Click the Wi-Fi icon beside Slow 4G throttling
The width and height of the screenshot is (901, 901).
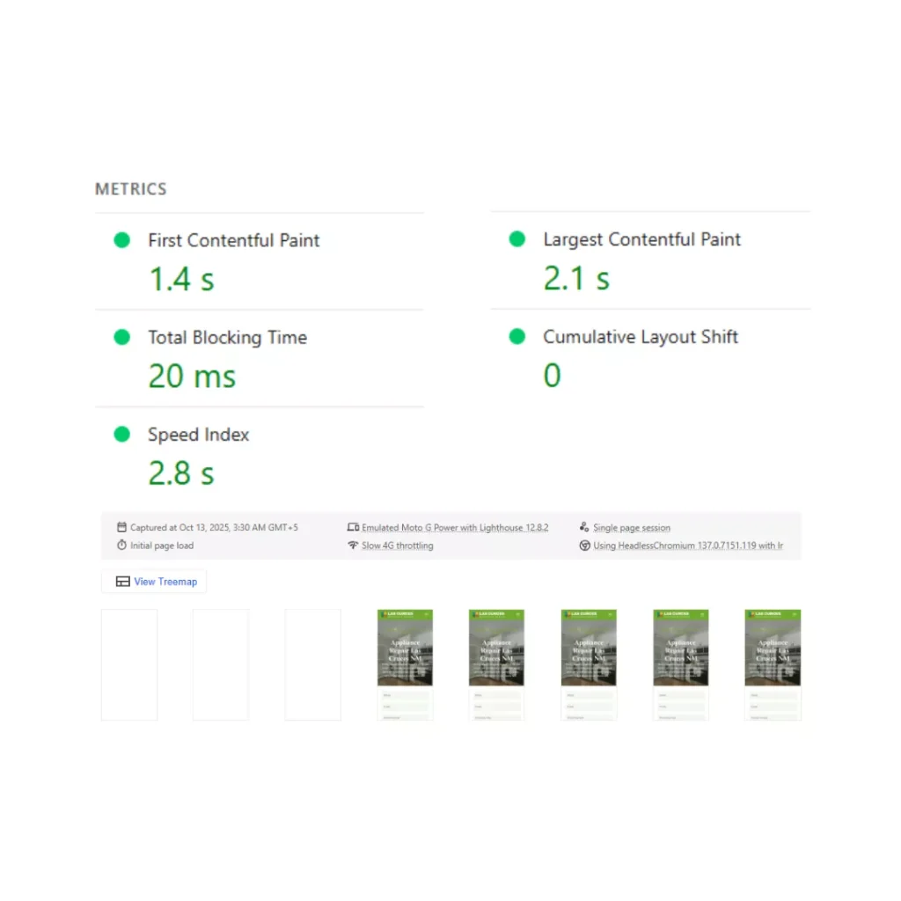click(x=353, y=546)
